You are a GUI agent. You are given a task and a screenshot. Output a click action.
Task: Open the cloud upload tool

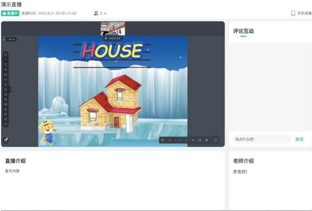[x=6, y=95]
